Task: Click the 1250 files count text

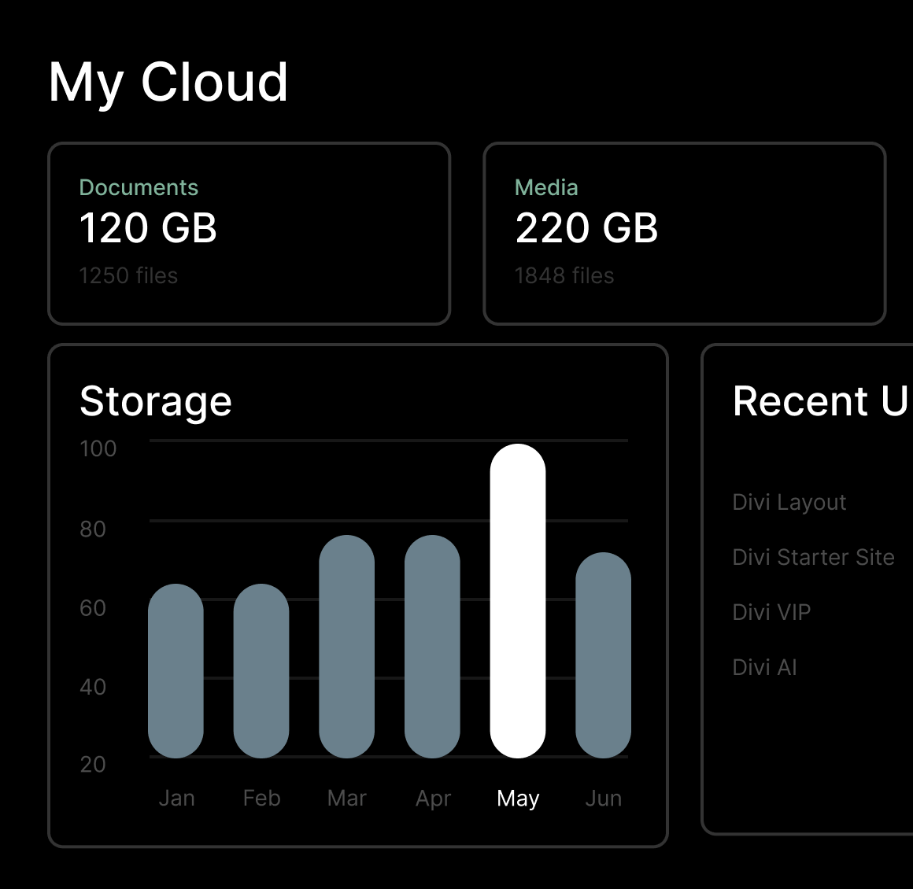Action: click(128, 275)
